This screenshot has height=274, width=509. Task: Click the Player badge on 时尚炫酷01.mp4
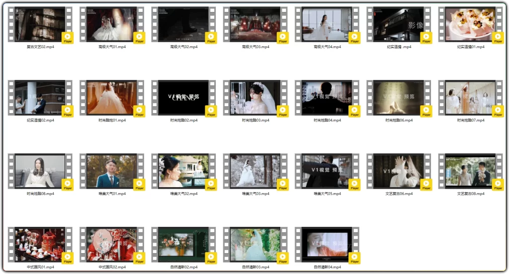(139, 111)
